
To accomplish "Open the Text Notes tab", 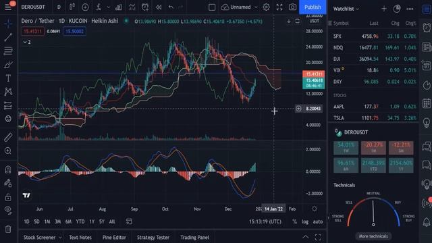I will coord(80,238).
